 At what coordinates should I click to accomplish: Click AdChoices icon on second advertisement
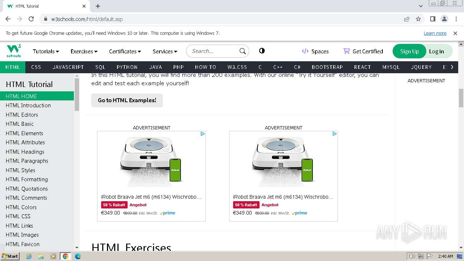point(335,134)
